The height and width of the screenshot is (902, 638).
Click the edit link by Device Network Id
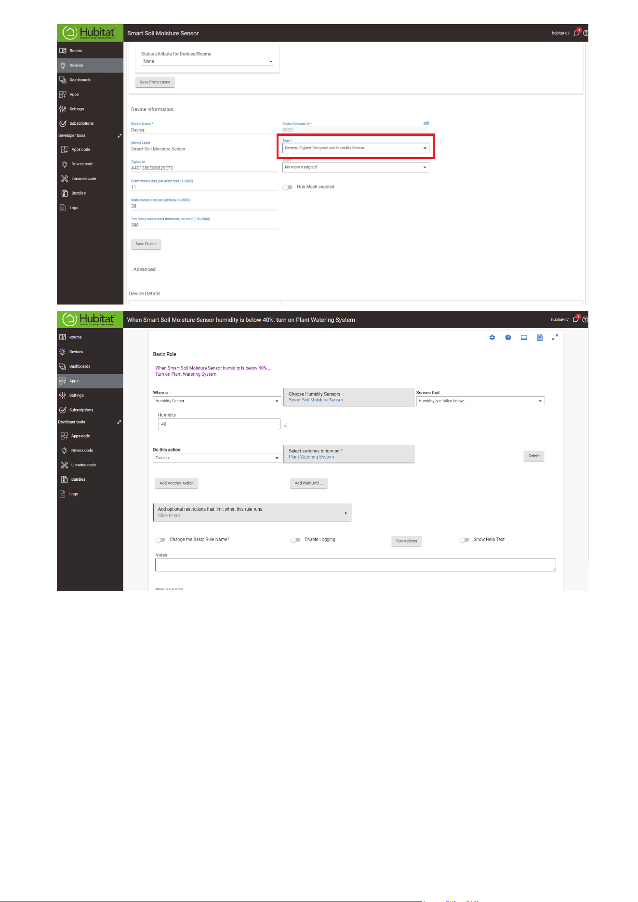[x=426, y=123]
